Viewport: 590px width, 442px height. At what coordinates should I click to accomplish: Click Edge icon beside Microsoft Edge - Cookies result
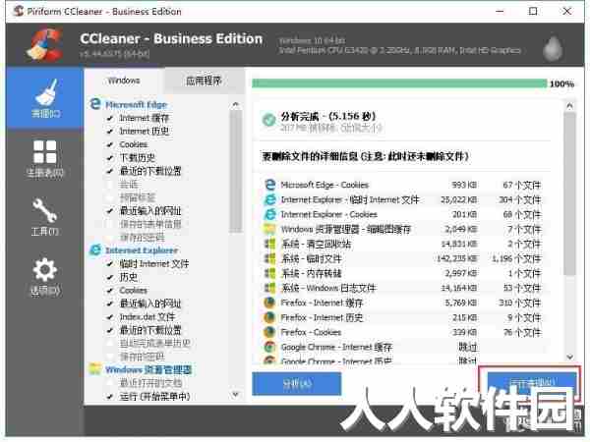point(269,185)
